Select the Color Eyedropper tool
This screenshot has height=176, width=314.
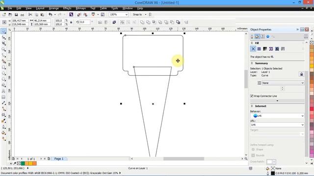[3, 121]
